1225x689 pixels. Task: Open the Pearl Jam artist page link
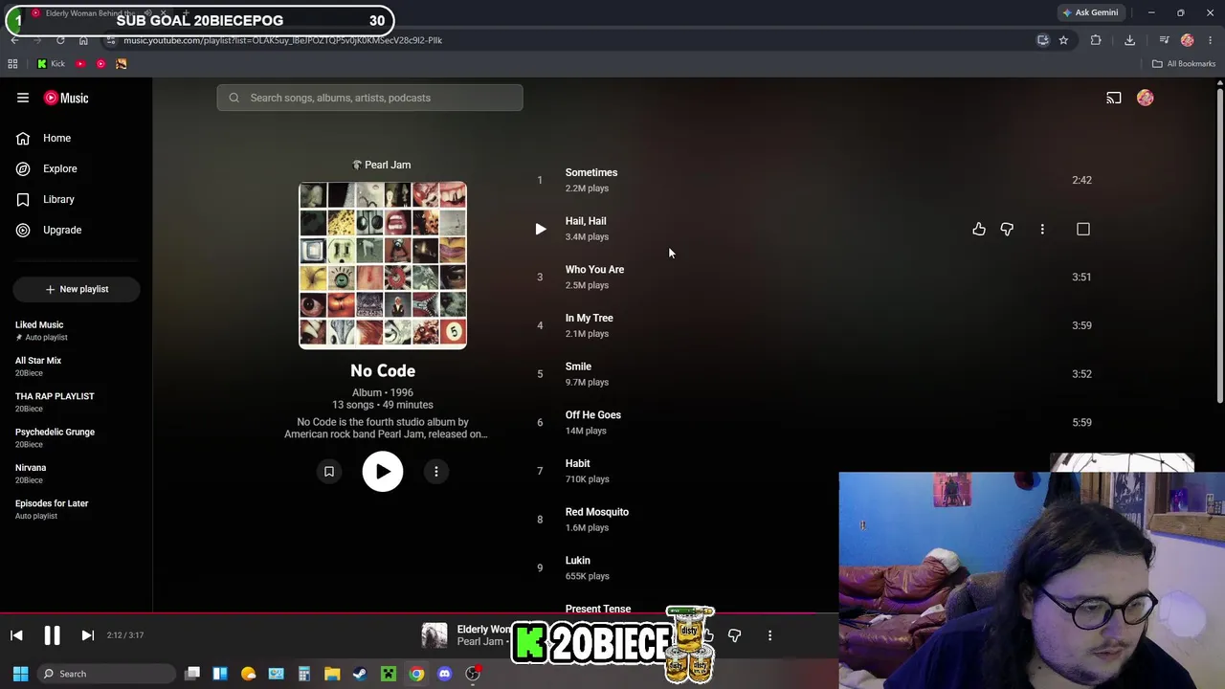382,165
